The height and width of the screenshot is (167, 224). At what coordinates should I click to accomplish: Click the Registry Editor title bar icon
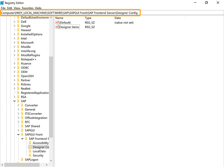(2, 3)
